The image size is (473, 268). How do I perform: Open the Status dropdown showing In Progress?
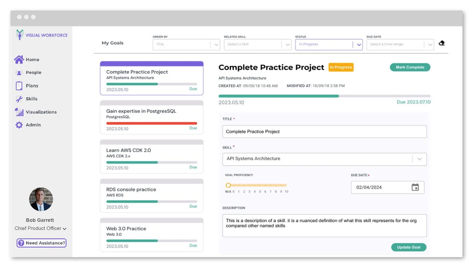pos(358,45)
